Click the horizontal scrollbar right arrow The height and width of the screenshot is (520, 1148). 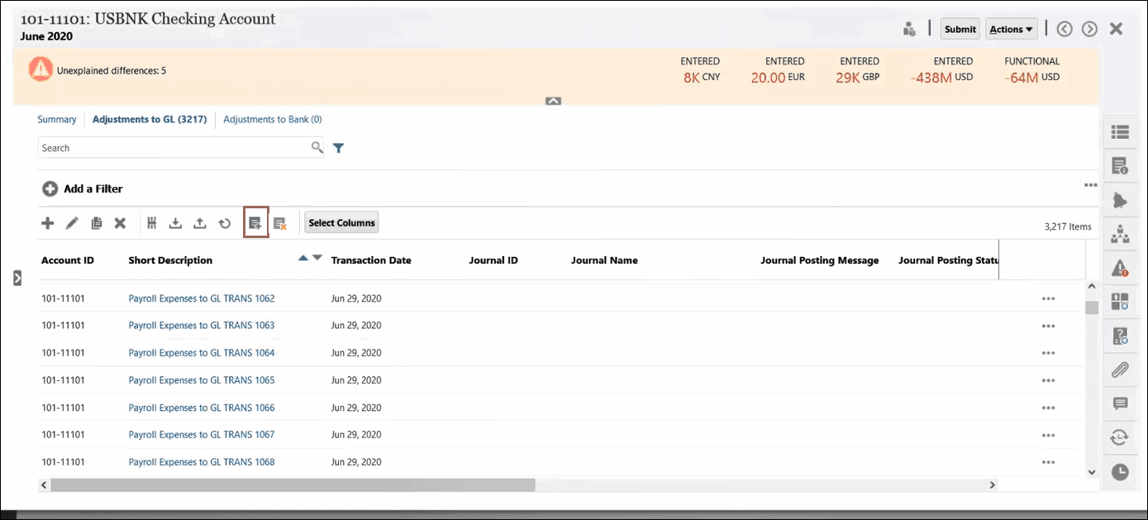[x=993, y=485]
